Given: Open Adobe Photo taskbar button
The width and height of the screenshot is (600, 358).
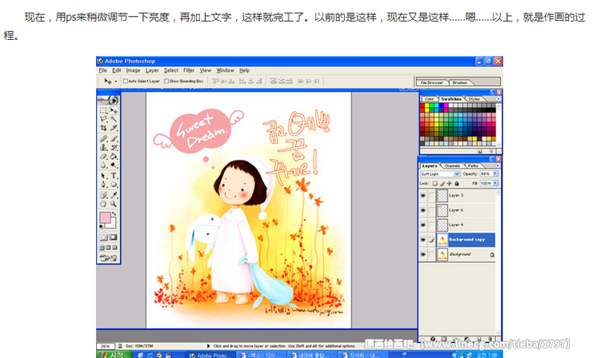Looking at the screenshot, I should pyautogui.click(x=210, y=356).
